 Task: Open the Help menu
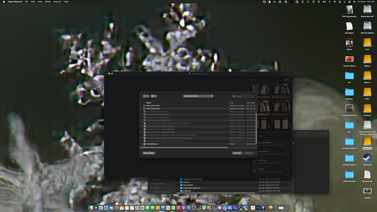click(66, 2)
